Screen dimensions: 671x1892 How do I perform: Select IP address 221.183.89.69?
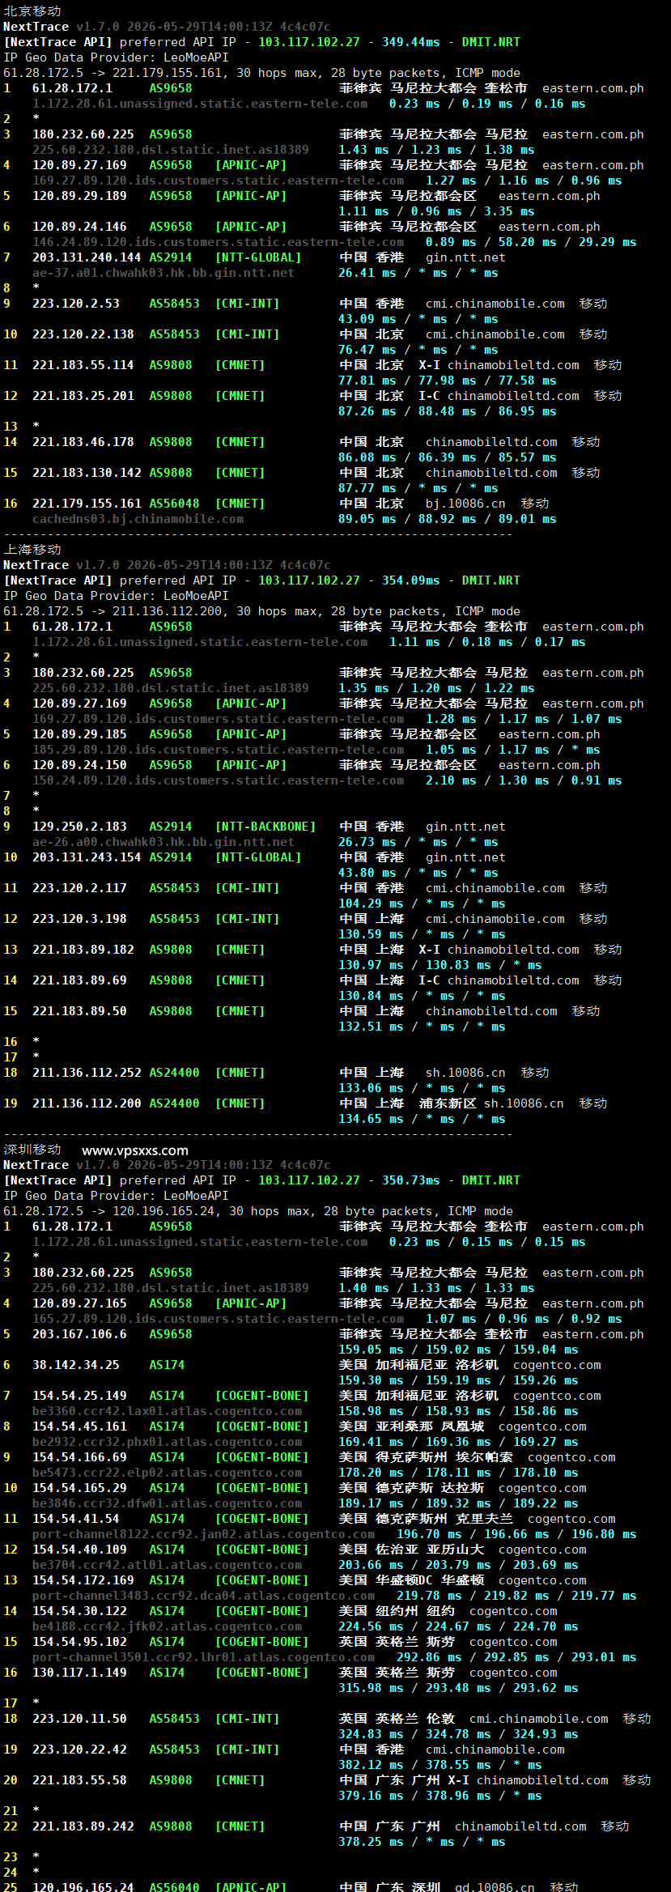(x=79, y=980)
